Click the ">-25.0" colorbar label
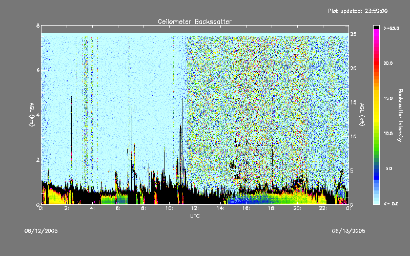Screen dimensions: 410x256 click(x=391, y=28)
